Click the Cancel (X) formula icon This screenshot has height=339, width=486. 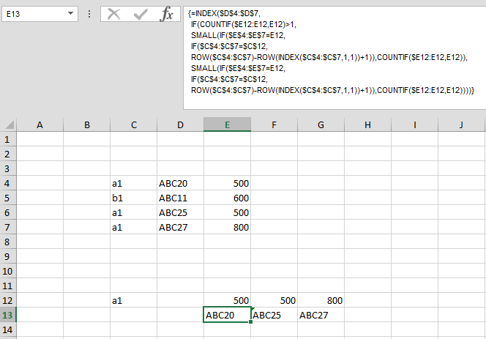(x=113, y=14)
